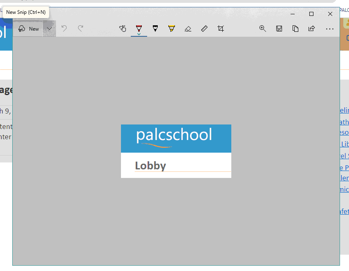Maximize the Snip & Sketch window

pos(311,14)
